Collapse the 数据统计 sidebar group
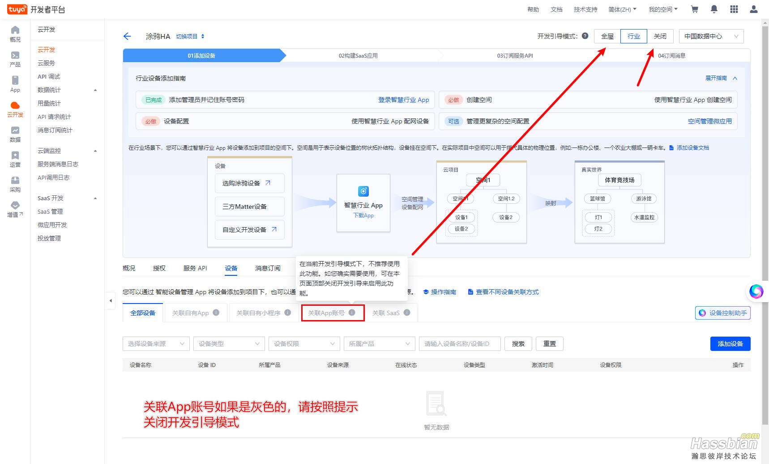 tap(95, 90)
